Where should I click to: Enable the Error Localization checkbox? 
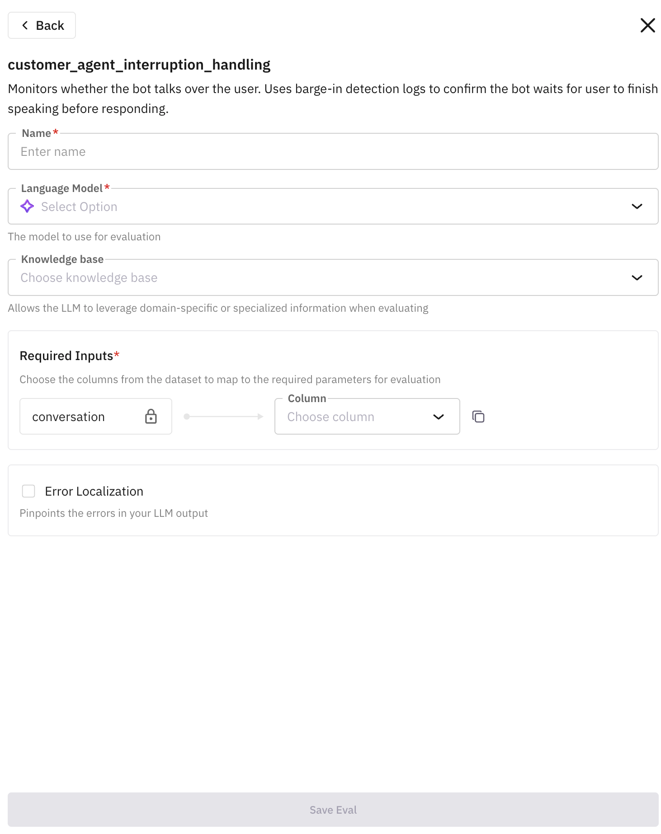click(x=28, y=491)
